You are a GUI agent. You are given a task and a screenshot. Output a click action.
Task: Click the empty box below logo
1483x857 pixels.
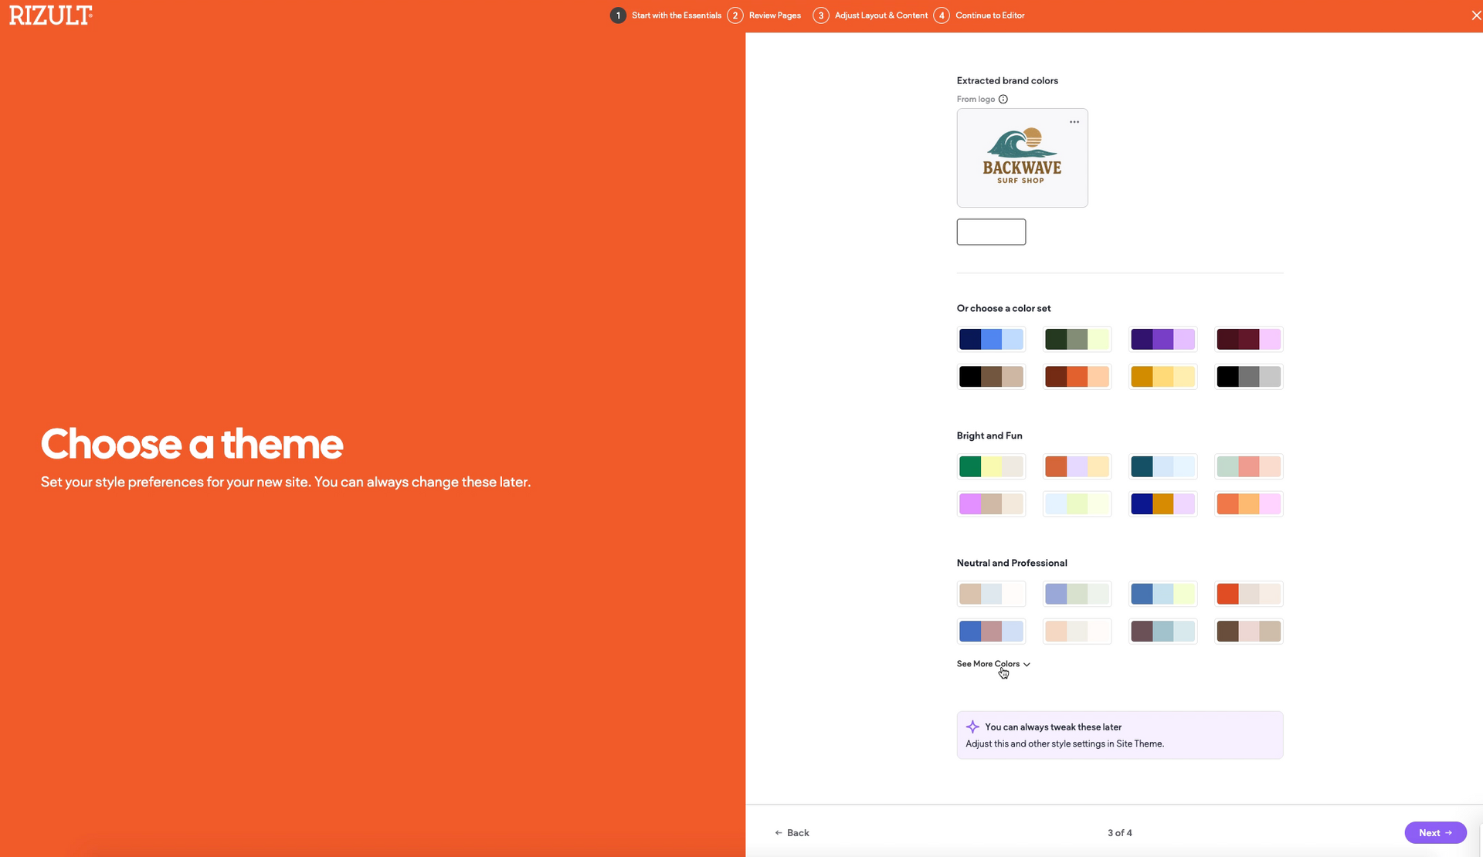(991, 232)
